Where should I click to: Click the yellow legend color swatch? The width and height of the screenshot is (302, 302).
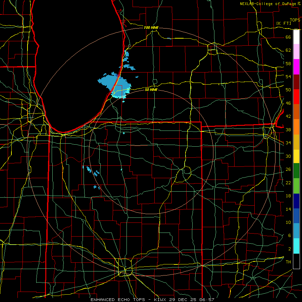click(x=296, y=156)
